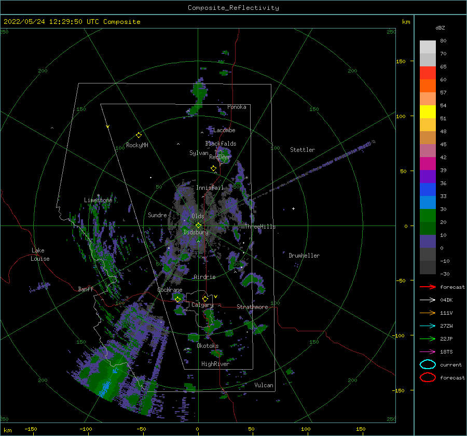Click the Drumheller label

tap(304, 256)
